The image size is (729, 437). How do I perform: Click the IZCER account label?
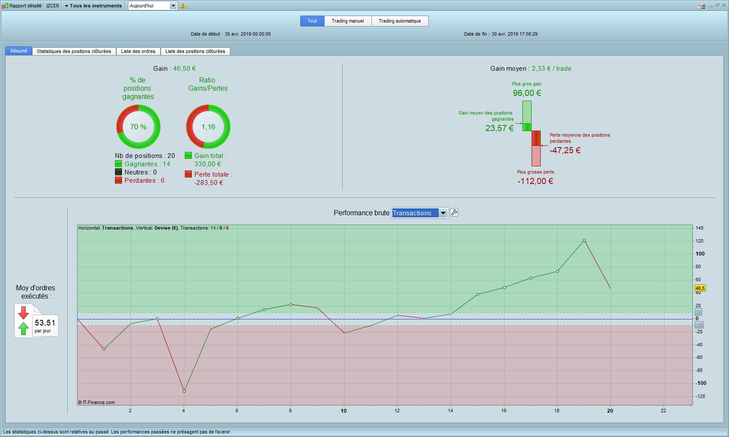click(x=53, y=6)
